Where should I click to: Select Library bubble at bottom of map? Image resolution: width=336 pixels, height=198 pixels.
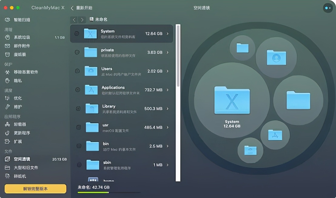(250, 150)
